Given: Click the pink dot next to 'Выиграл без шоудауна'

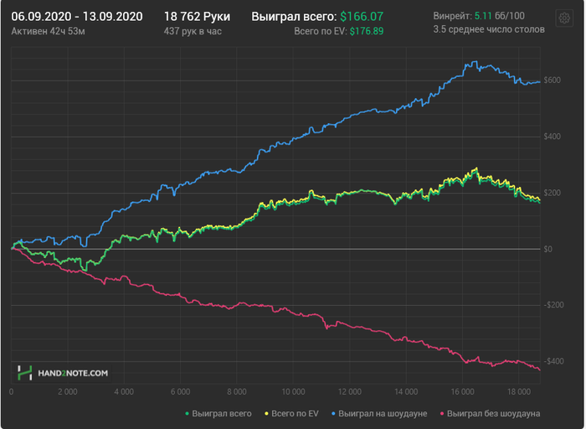Looking at the screenshot, I should click(x=442, y=414).
